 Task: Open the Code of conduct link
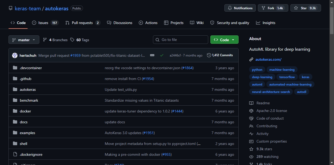click(267, 118)
